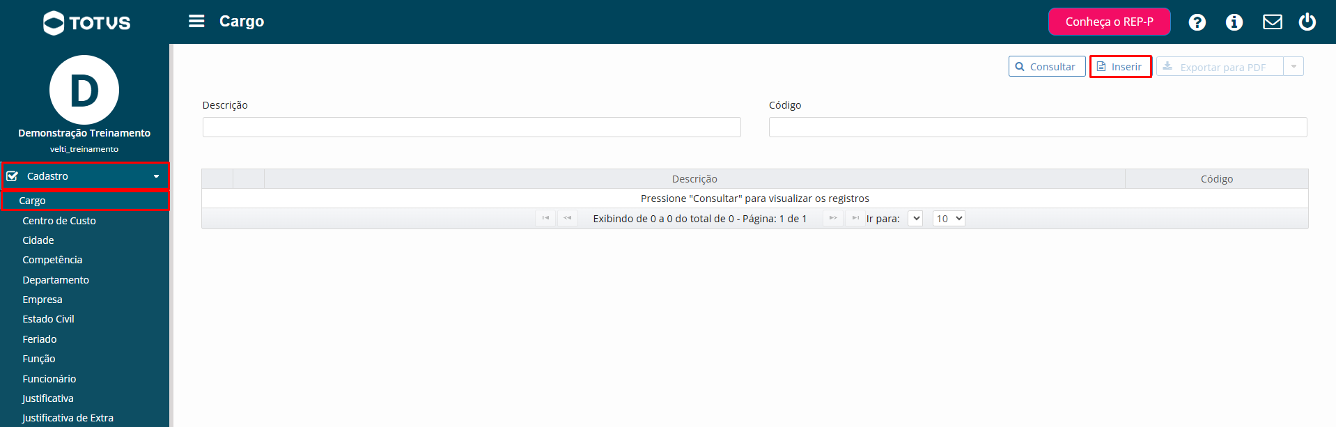Collapse the Cadastro menu section
Image resolution: width=1336 pixels, height=427 pixels.
(156, 176)
